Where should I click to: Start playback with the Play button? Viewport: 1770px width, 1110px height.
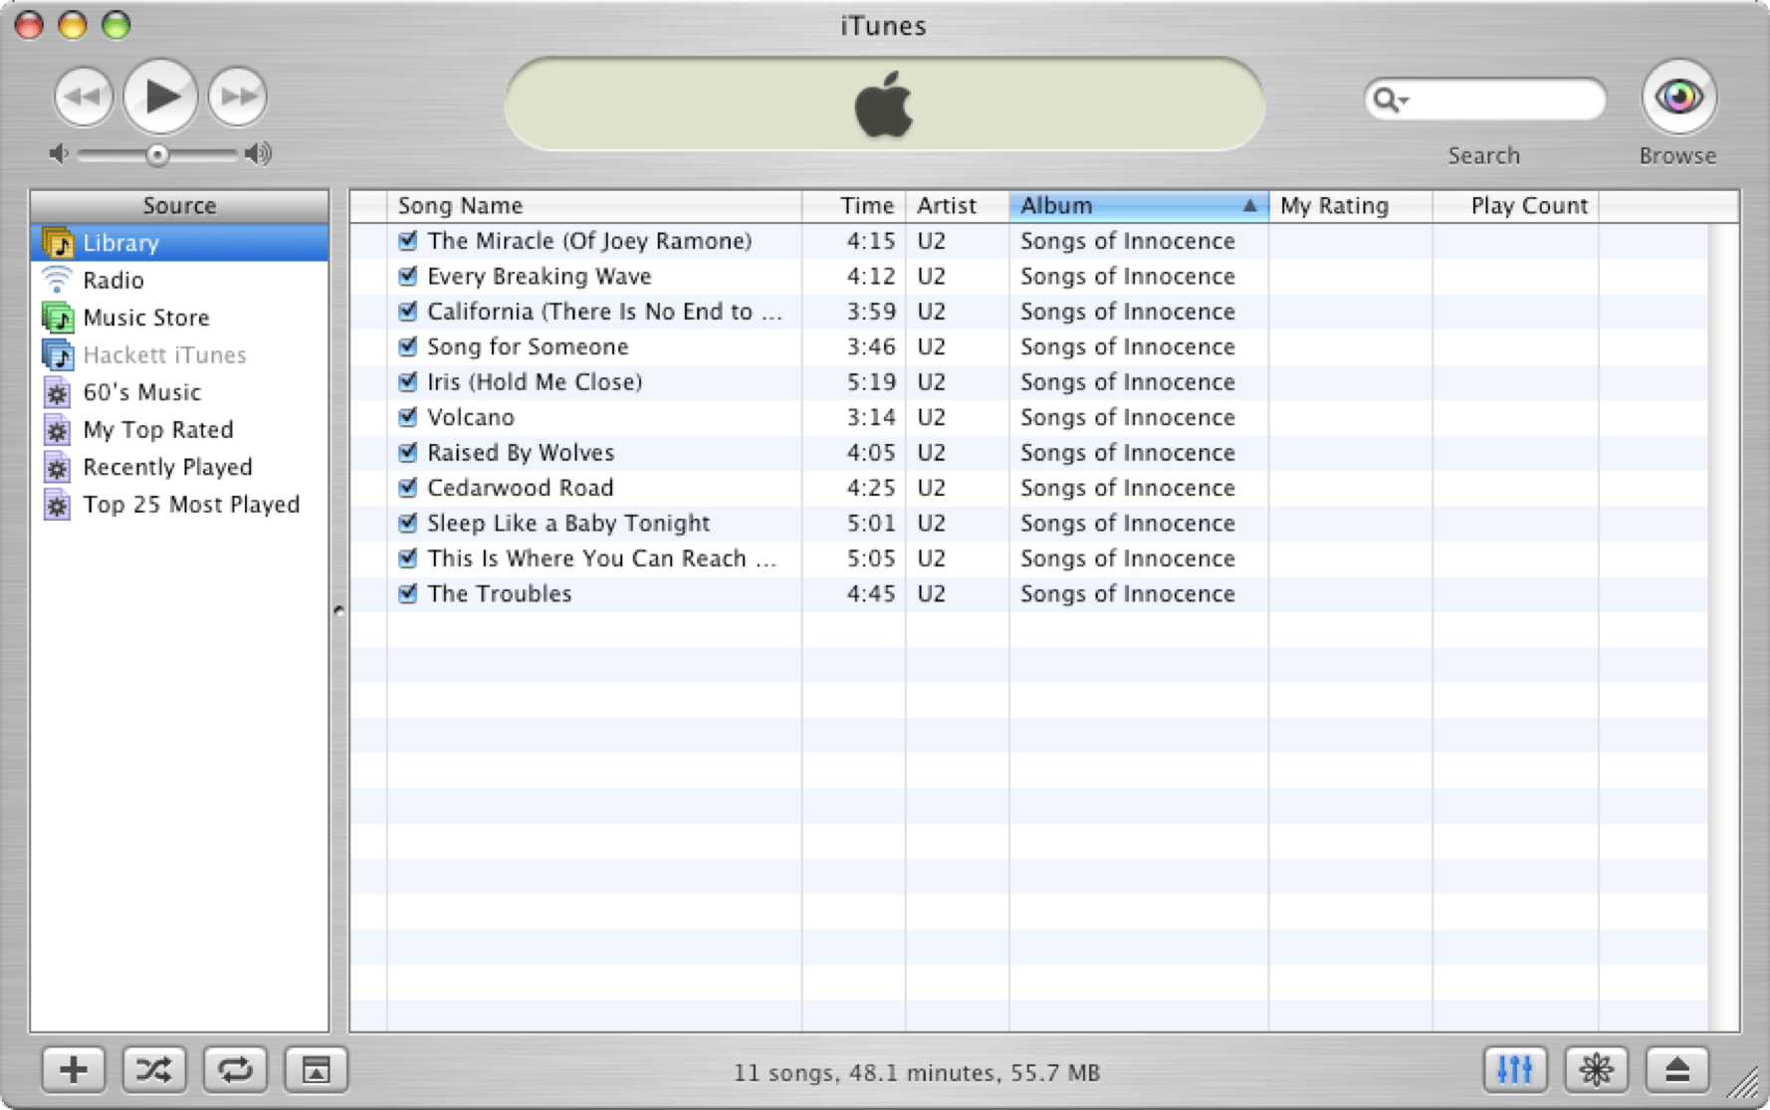pos(160,97)
